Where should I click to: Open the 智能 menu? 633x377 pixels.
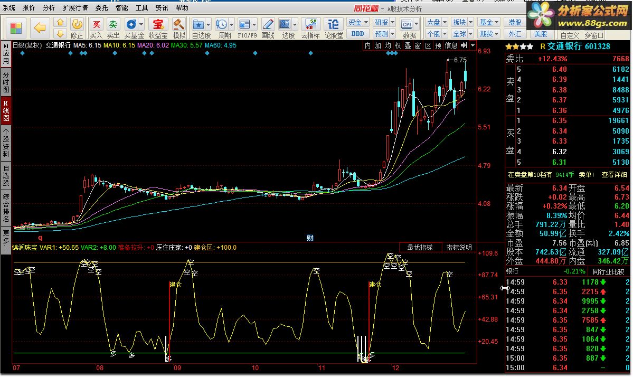(121, 8)
